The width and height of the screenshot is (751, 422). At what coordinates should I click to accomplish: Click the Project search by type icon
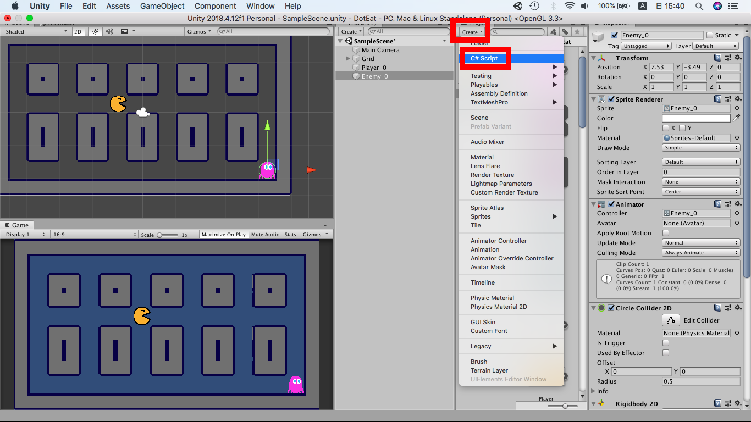[x=554, y=32]
